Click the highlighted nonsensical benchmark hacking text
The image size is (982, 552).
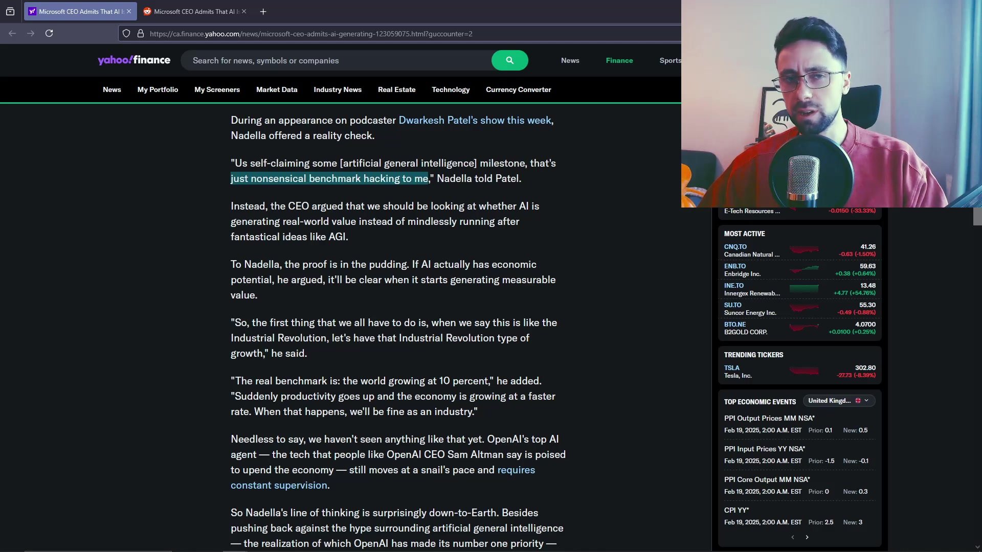[329, 178]
